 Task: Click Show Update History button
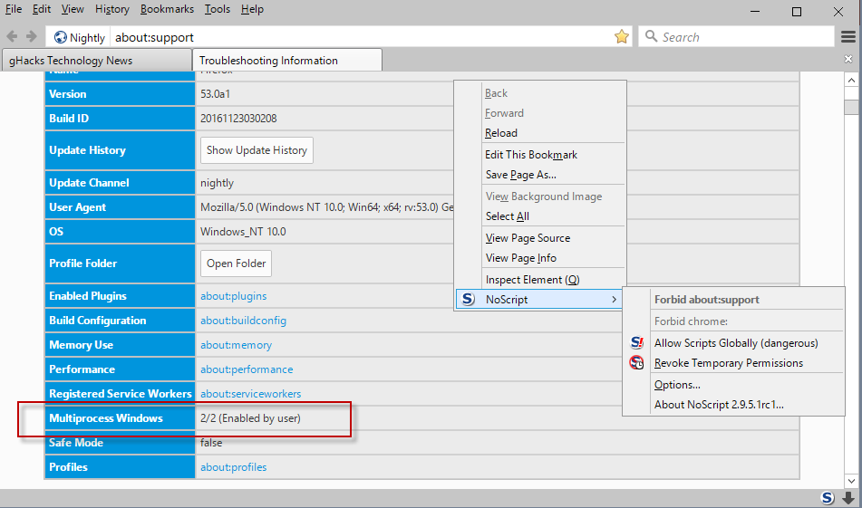(x=257, y=150)
